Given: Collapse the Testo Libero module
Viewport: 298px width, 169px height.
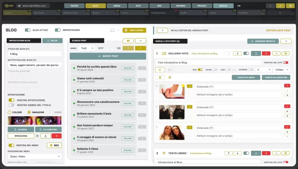Looking at the screenshot, I should click(276, 153).
